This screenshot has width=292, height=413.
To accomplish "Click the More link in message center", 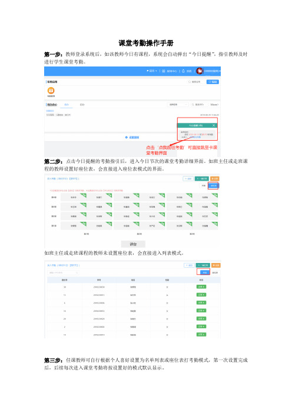I will (x=214, y=105).
